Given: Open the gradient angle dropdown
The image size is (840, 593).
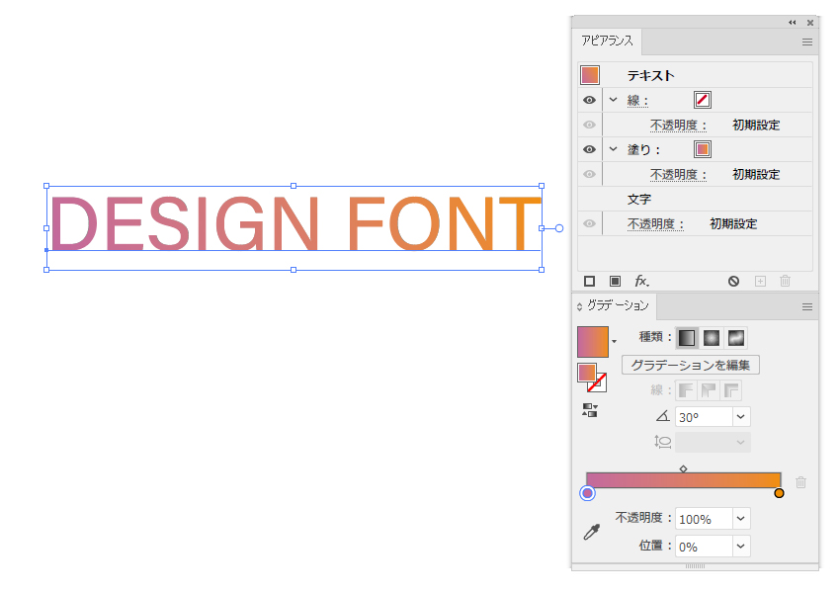Looking at the screenshot, I should pos(741,417).
